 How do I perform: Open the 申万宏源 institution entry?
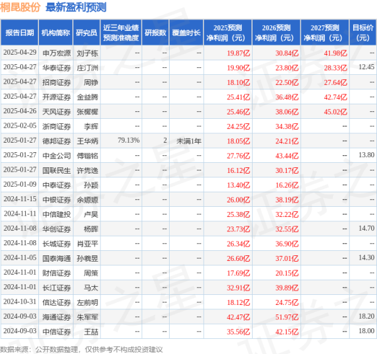tap(55, 53)
